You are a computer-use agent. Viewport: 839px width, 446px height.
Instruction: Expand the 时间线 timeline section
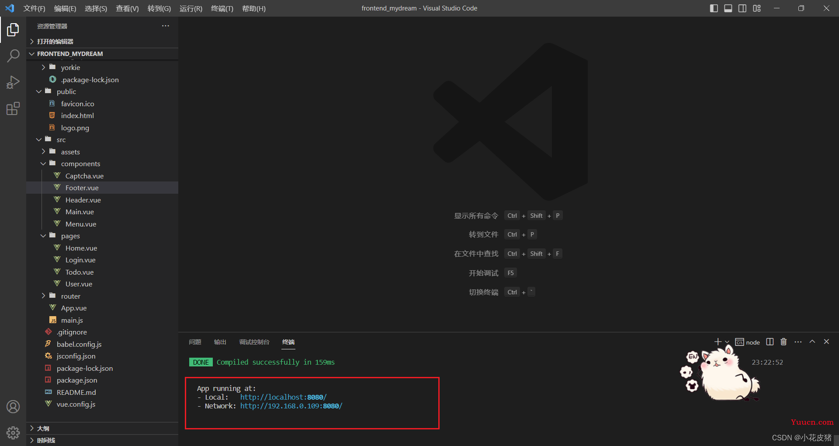point(102,440)
